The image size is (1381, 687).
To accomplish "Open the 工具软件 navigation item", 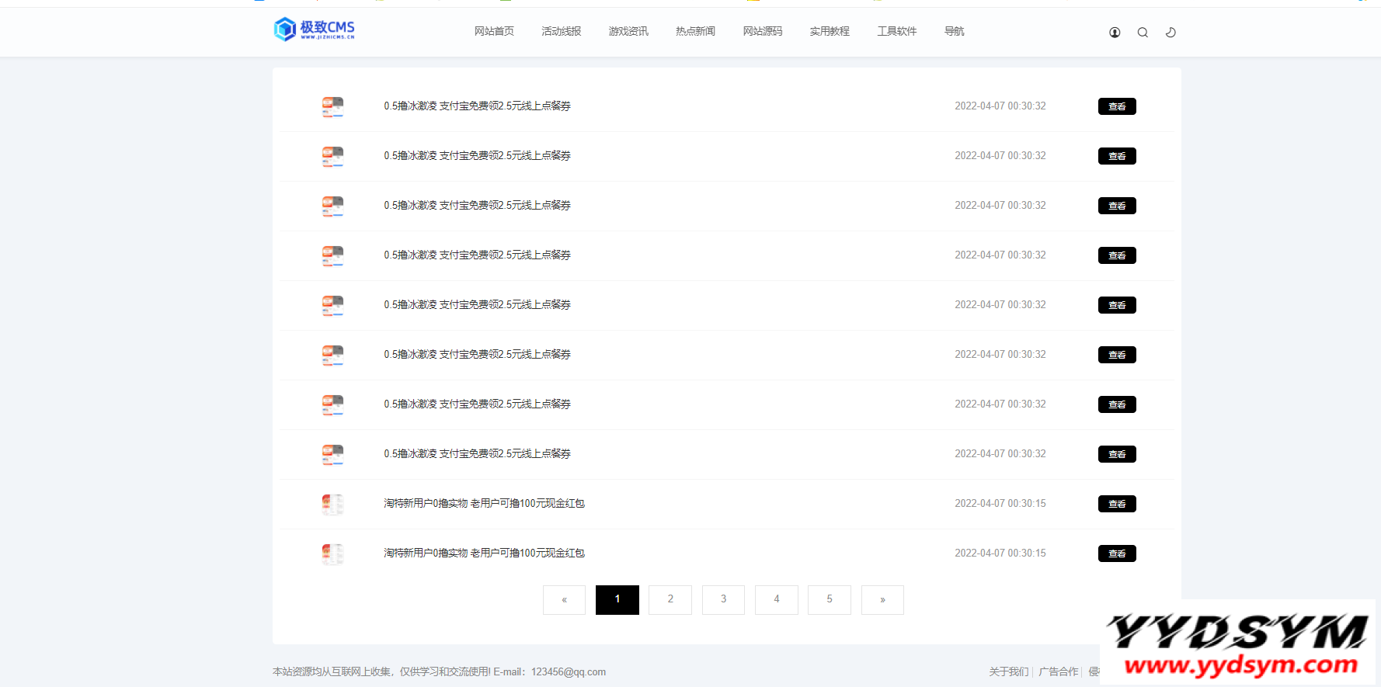I will point(896,31).
